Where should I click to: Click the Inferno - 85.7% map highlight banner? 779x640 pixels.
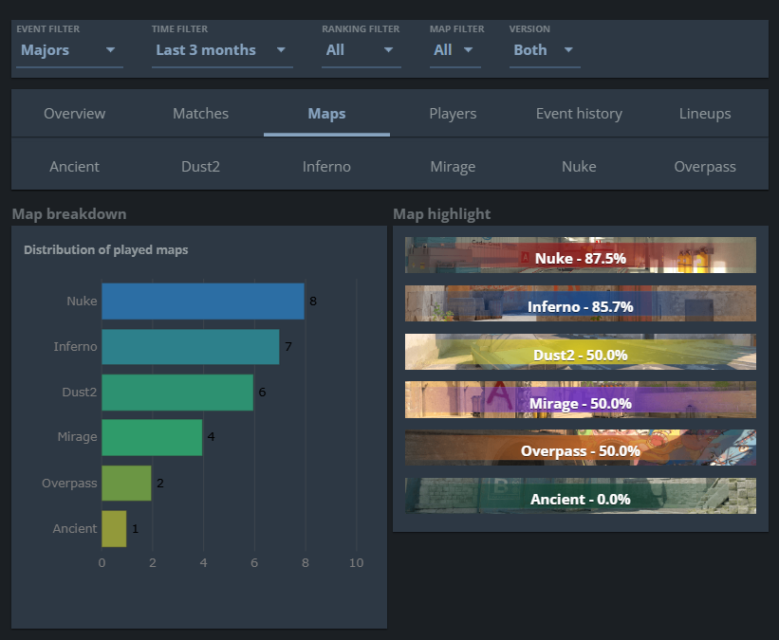pos(581,303)
